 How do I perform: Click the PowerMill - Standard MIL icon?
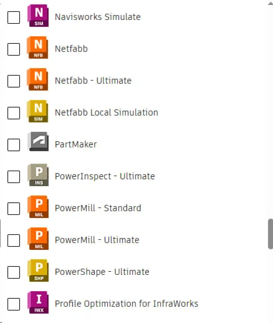[38, 207]
